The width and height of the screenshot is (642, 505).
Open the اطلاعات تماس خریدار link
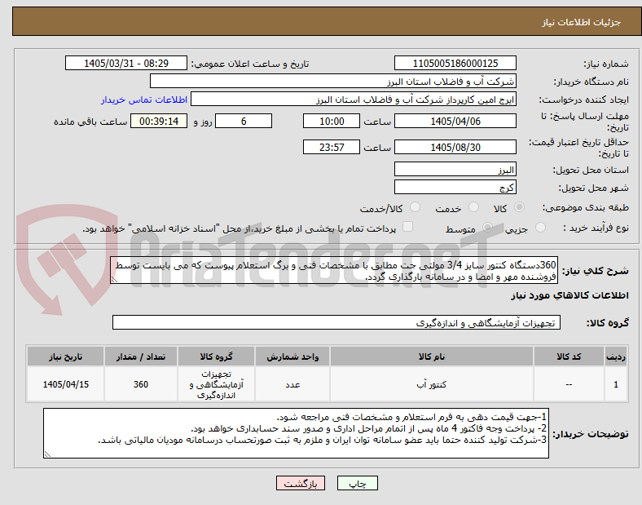click(144, 100)
